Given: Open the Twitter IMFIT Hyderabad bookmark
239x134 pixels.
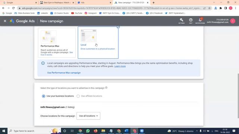Looking at the screenshot, I should (176, 13).
